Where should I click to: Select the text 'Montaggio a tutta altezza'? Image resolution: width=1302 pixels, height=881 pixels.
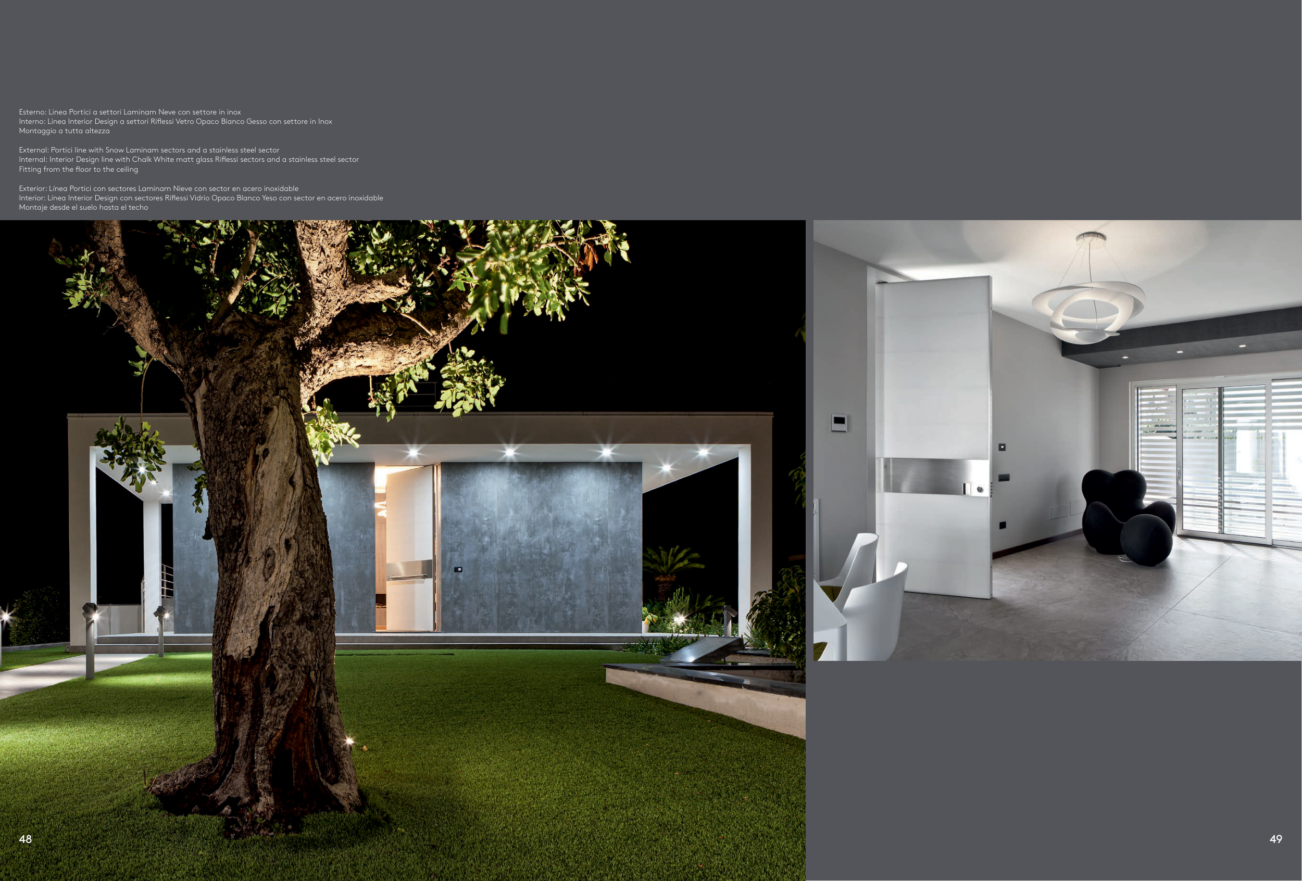[65, 131]
